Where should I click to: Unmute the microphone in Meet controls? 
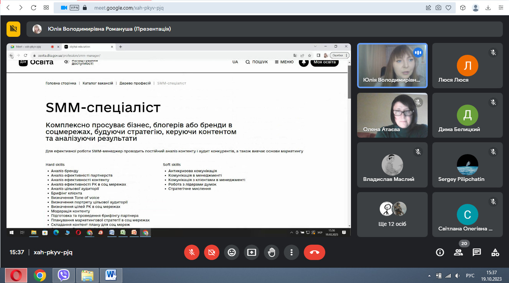(192, 252)
